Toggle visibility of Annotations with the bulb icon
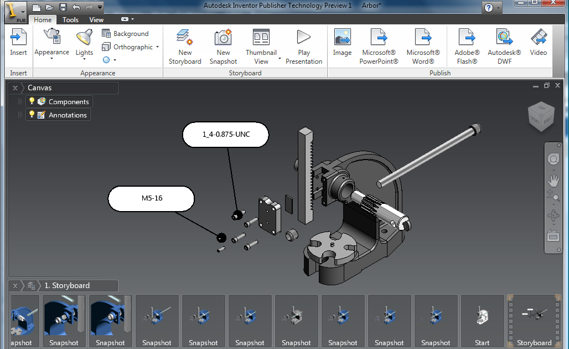569x349 pixels. coord(32,115)
